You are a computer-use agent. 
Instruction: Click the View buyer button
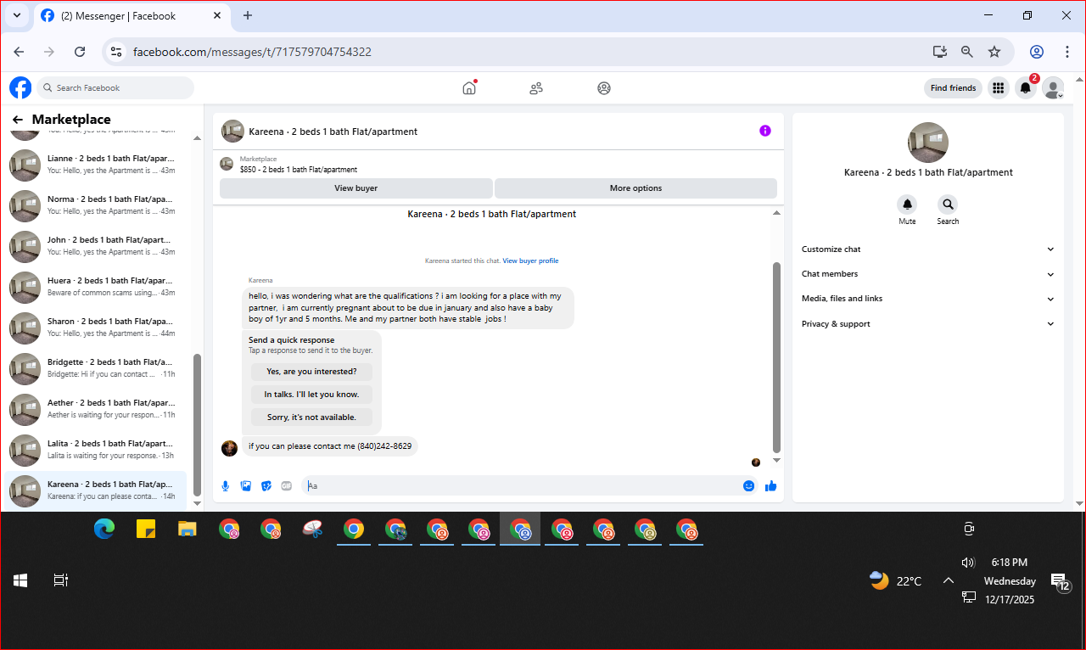[x=356, y=188]
